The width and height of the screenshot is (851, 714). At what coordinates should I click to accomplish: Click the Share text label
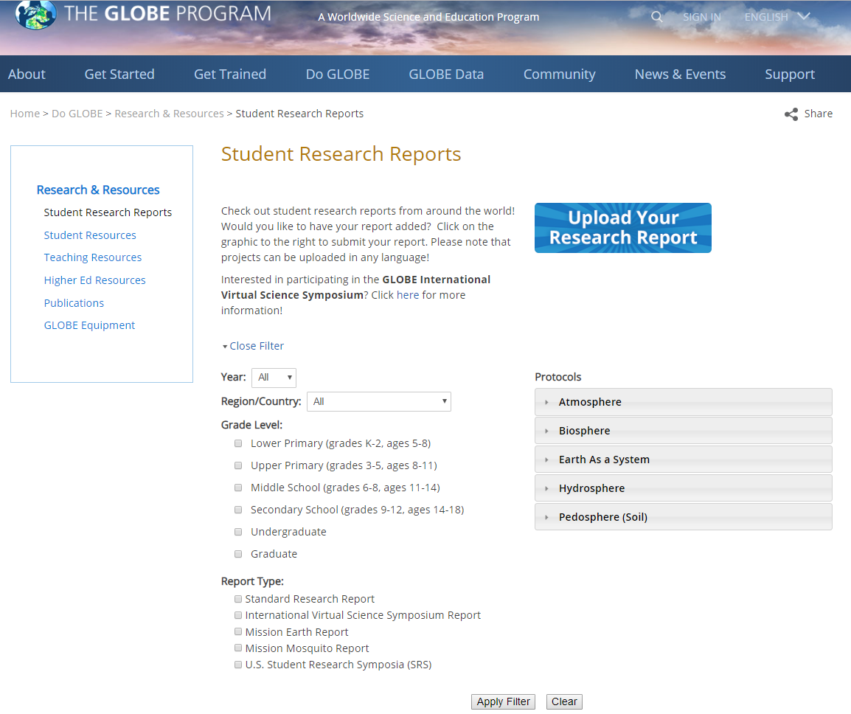tap(819, 114)
